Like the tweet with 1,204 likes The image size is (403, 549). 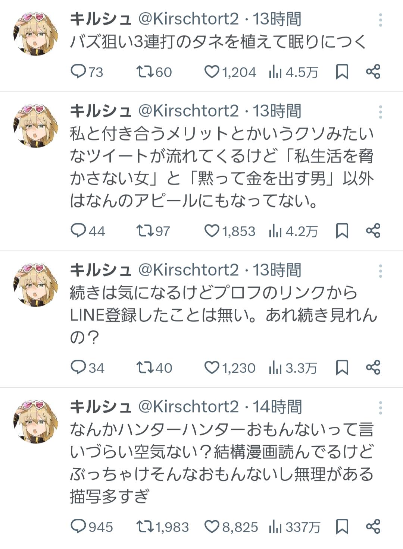coord(230,72)
